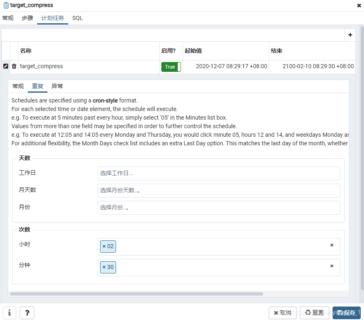Image resolution: width=364 pixels, height=320 pixels.
Task: Open the SQL tab
Action: click(x=77, y=18)
